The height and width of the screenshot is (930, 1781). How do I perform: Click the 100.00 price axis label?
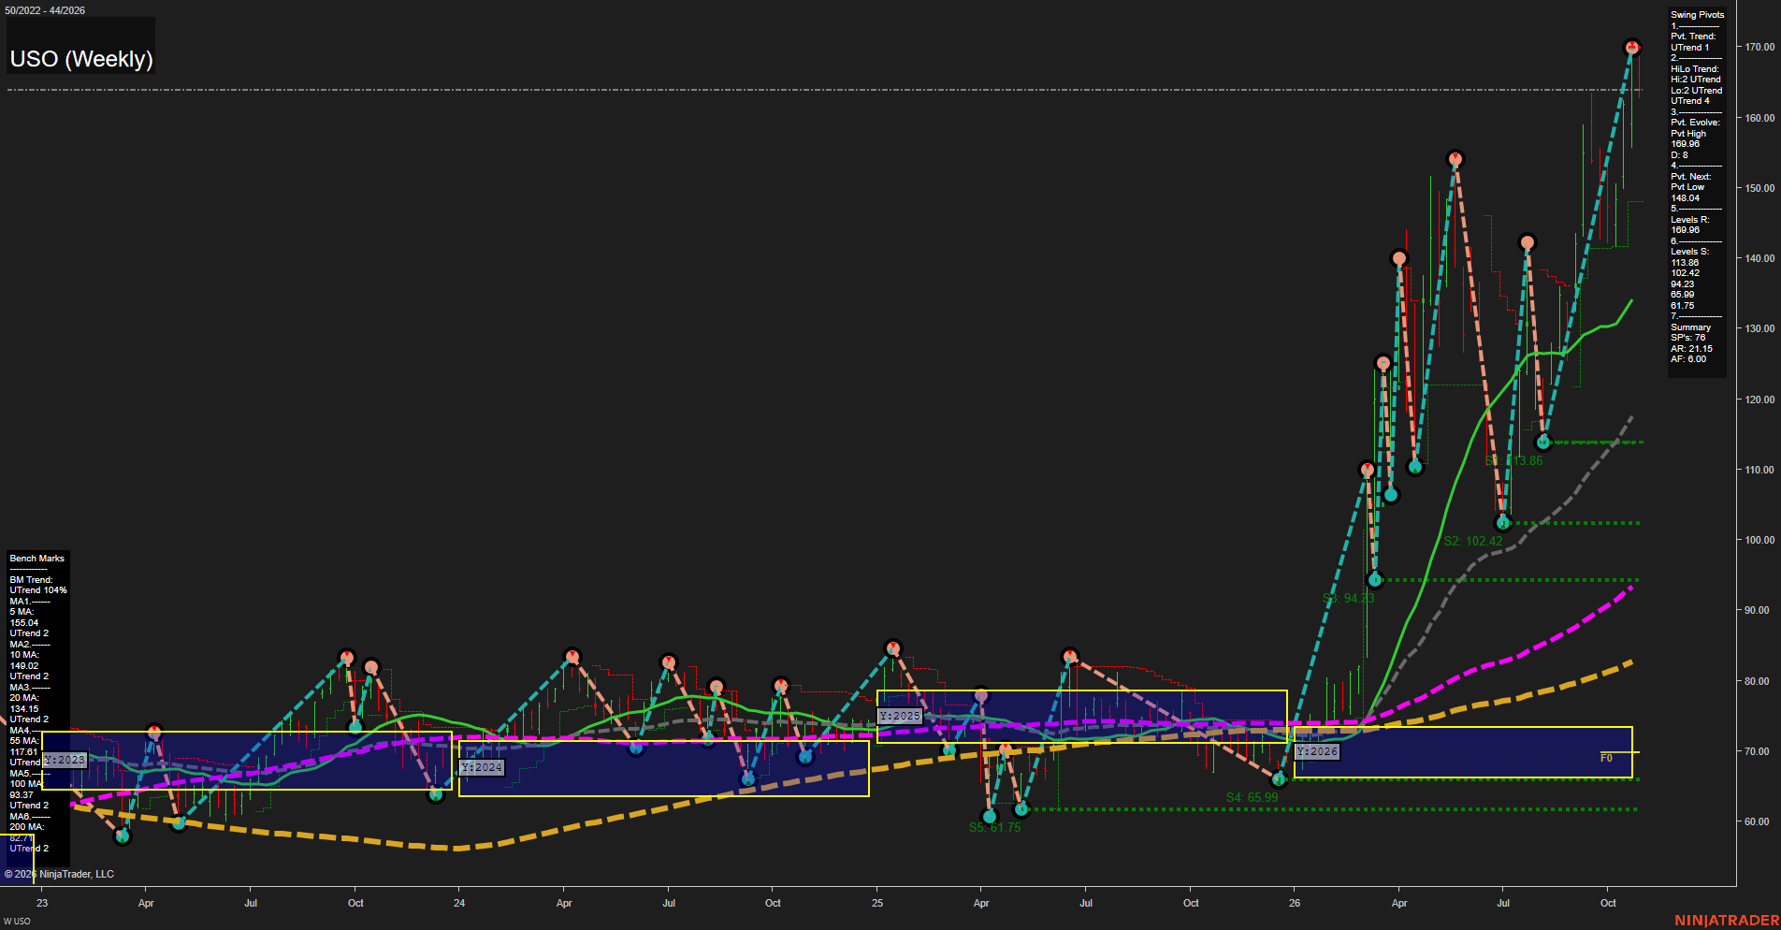tap(1759, 540)
